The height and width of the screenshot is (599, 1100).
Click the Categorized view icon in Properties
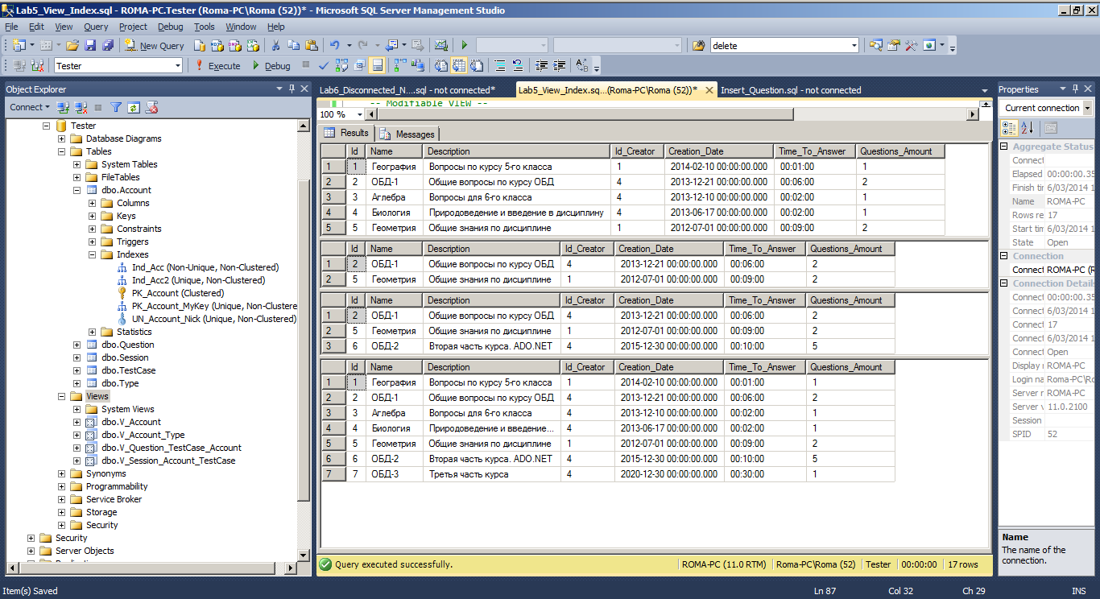coord(1009,128)
